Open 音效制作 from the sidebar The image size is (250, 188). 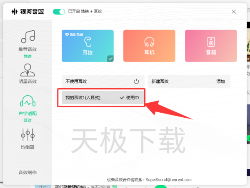27,172
